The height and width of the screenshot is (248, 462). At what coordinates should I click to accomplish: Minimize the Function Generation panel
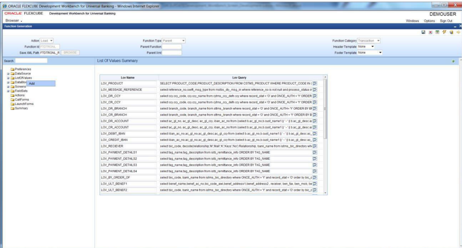tap(455, 26)
